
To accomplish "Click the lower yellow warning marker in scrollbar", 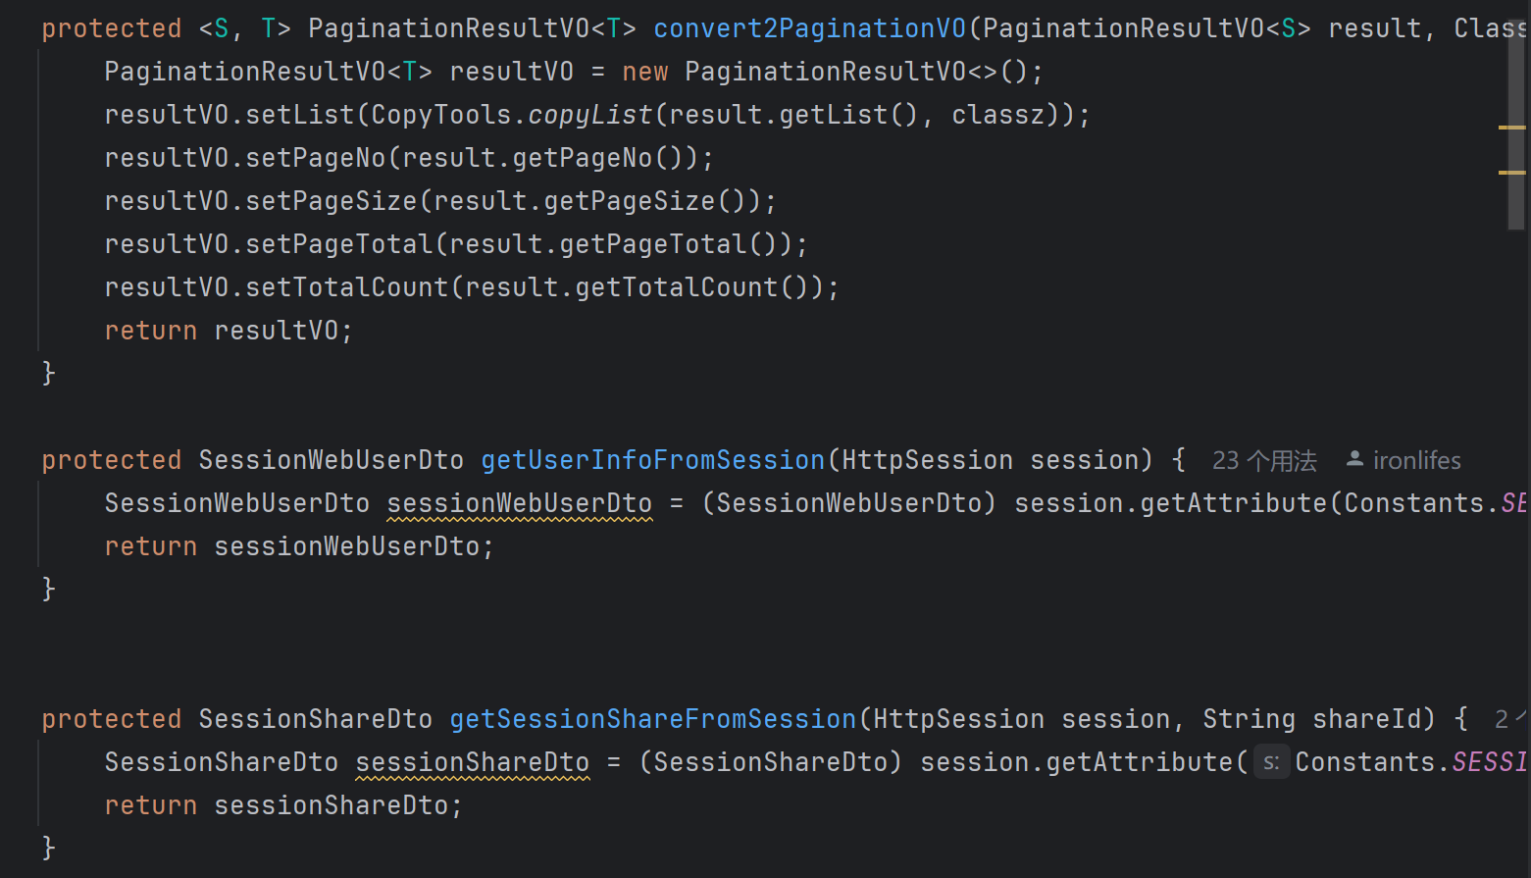I will pyautogui.click(x=1512, y=173).
